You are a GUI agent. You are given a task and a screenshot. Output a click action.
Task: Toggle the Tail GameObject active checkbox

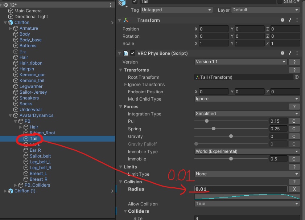coord(135,1)
